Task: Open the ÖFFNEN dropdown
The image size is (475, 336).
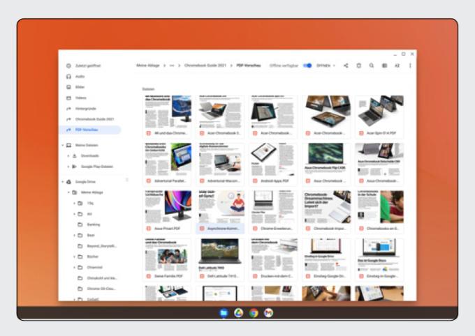Action: click(326, 66)
